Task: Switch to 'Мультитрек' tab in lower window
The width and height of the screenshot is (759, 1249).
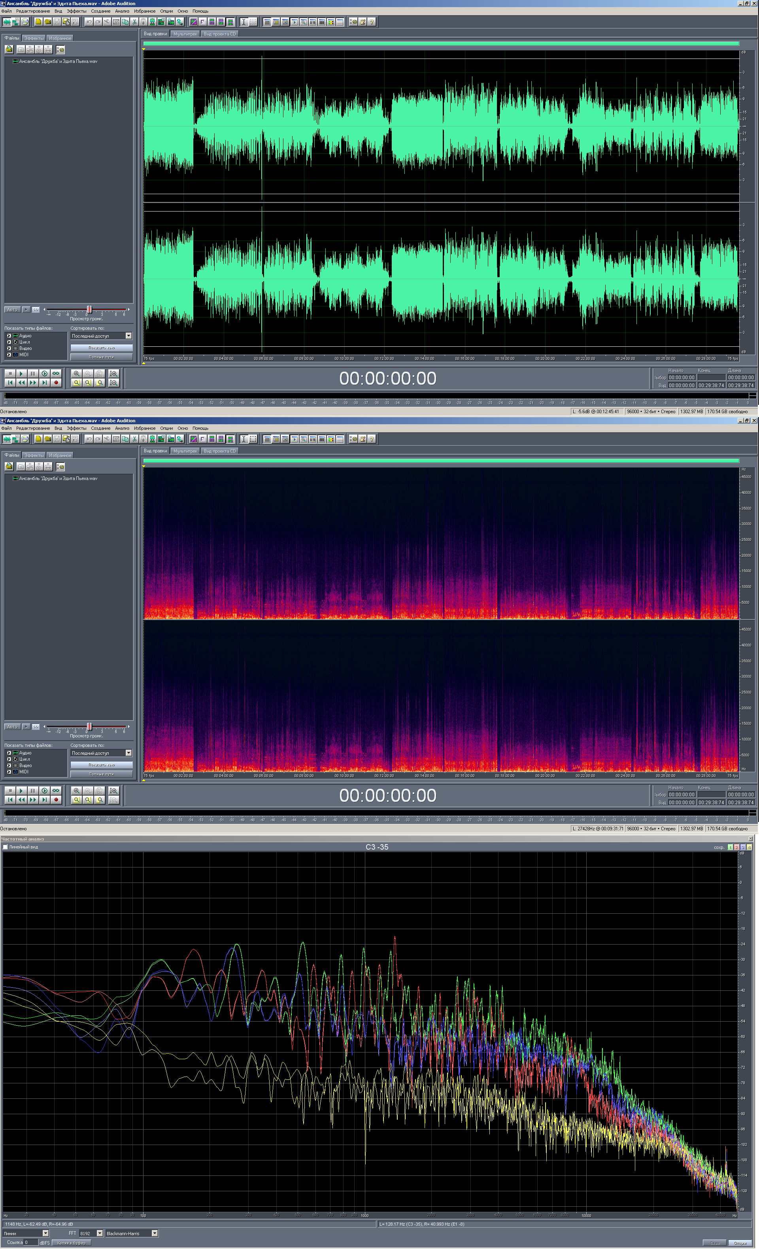Action: point(185,451)
